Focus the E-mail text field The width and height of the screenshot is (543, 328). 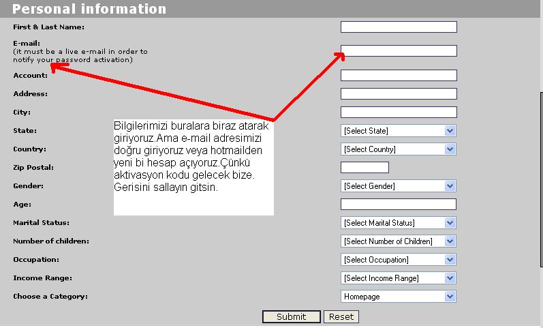tap(399, 51)
